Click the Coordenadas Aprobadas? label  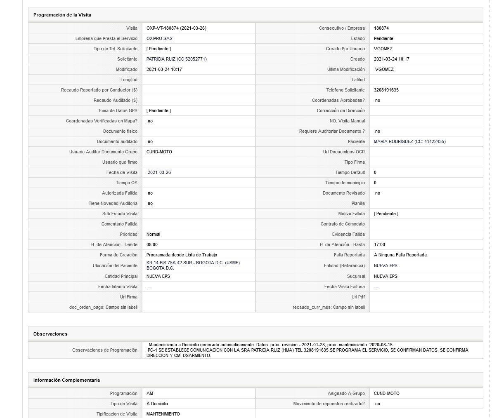tap(338, 100)
